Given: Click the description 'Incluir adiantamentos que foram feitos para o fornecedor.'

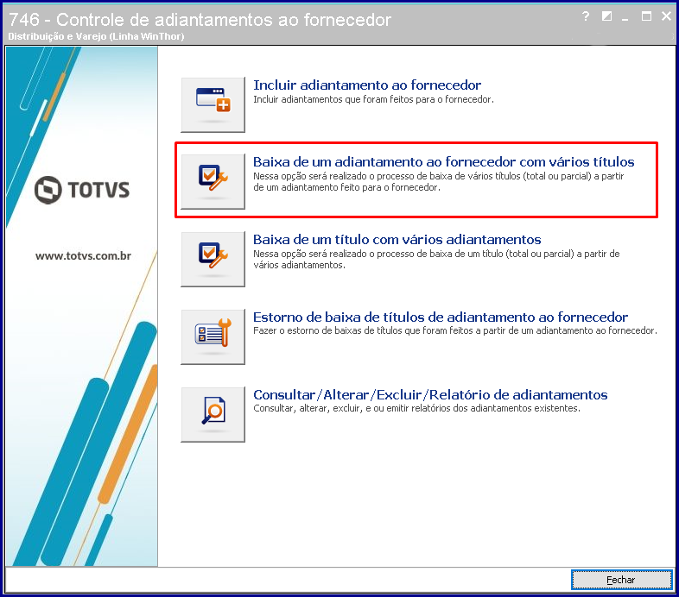Looking at the screenshot, I should (373, 99).
